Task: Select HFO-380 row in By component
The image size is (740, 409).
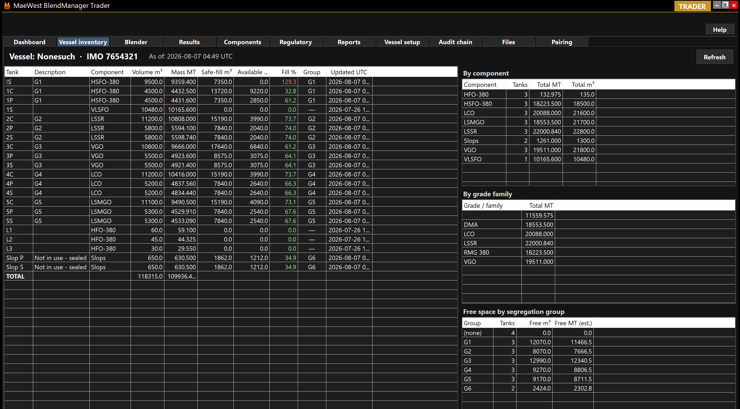Action: (x=598, y=95)
